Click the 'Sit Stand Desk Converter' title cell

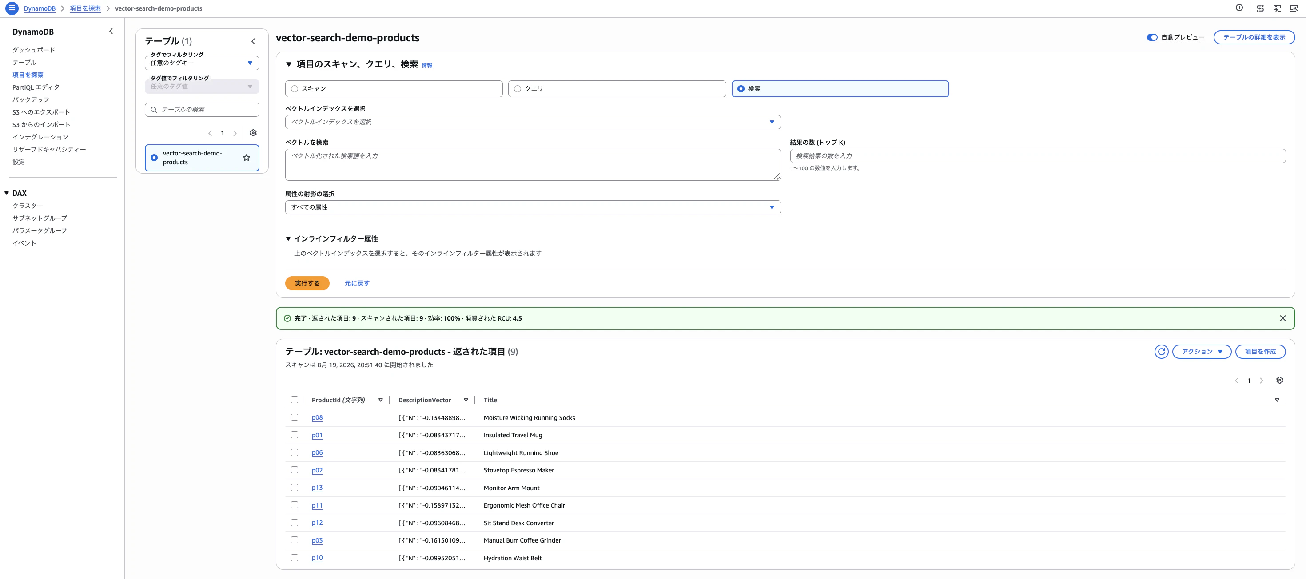click(519, 523)
